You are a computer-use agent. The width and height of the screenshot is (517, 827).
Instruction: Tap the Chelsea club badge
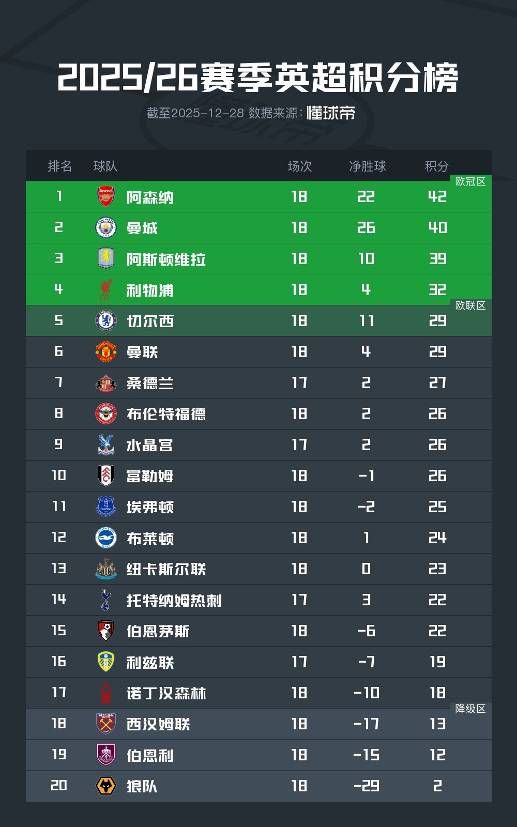[x=106, y=320]
